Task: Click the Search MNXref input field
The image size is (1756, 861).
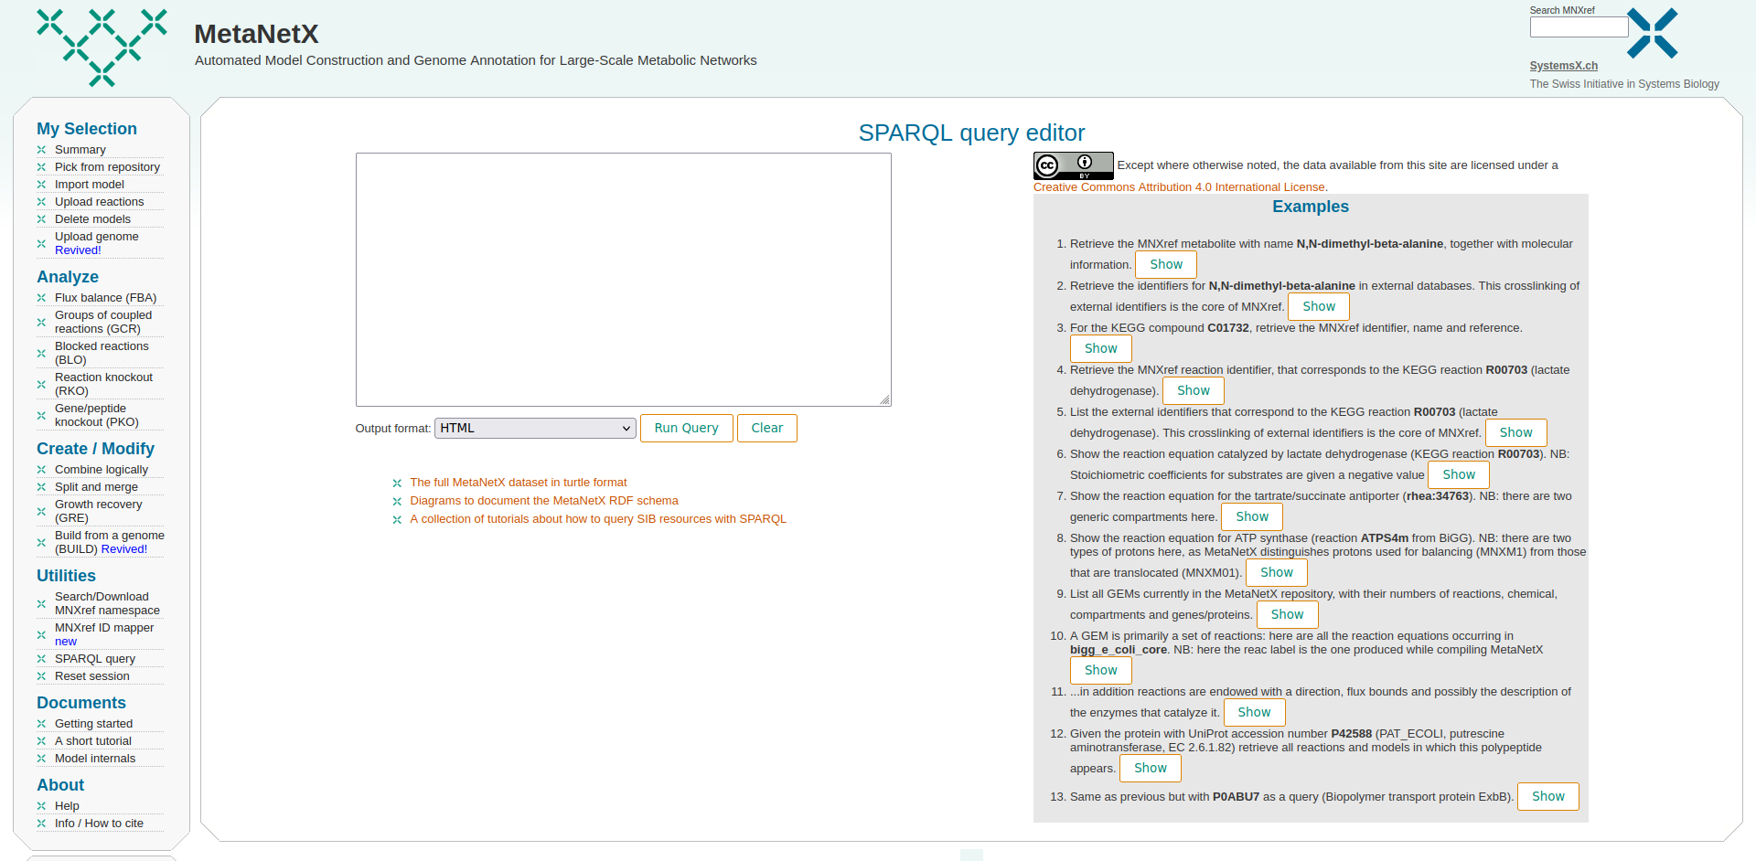Action: point(1579,27)
